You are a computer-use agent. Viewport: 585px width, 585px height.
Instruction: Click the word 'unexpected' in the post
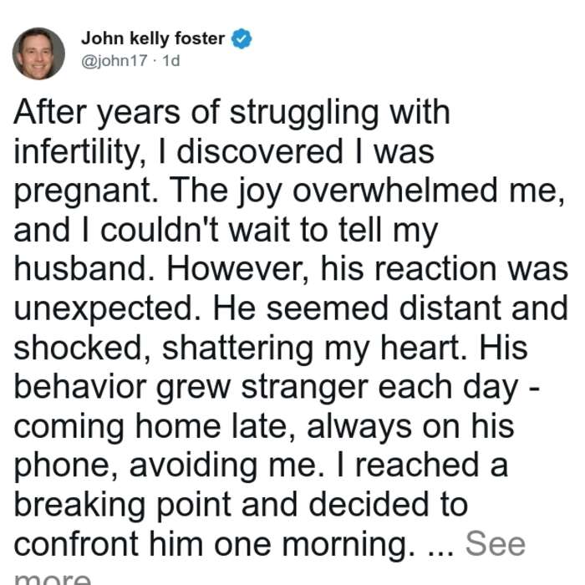[108, 309]
